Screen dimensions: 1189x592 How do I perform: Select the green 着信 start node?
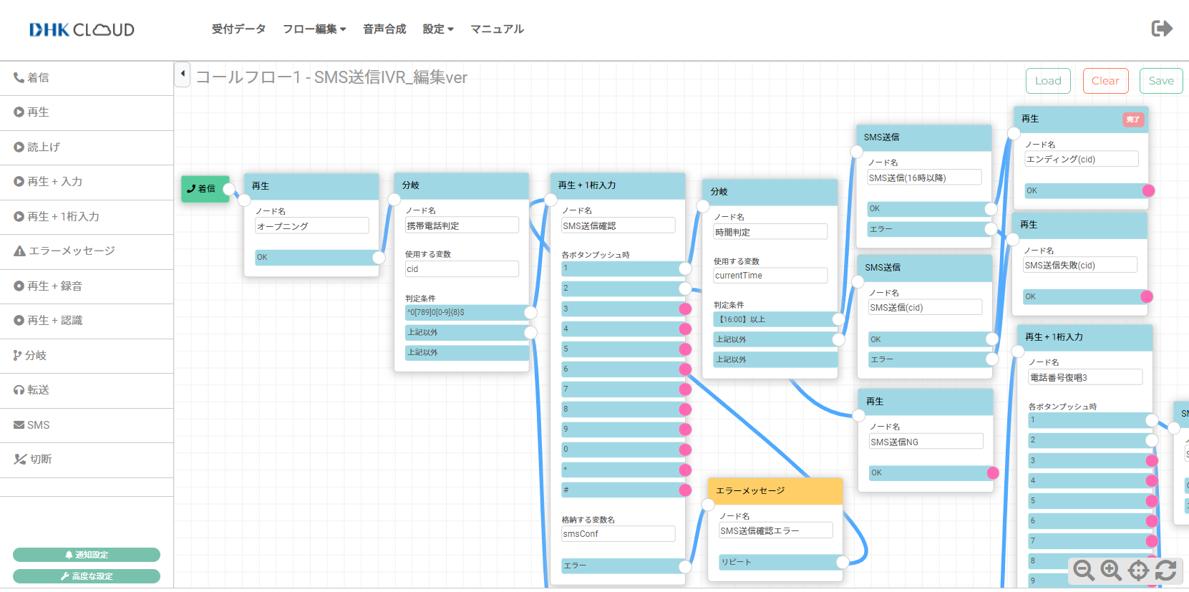205,189
